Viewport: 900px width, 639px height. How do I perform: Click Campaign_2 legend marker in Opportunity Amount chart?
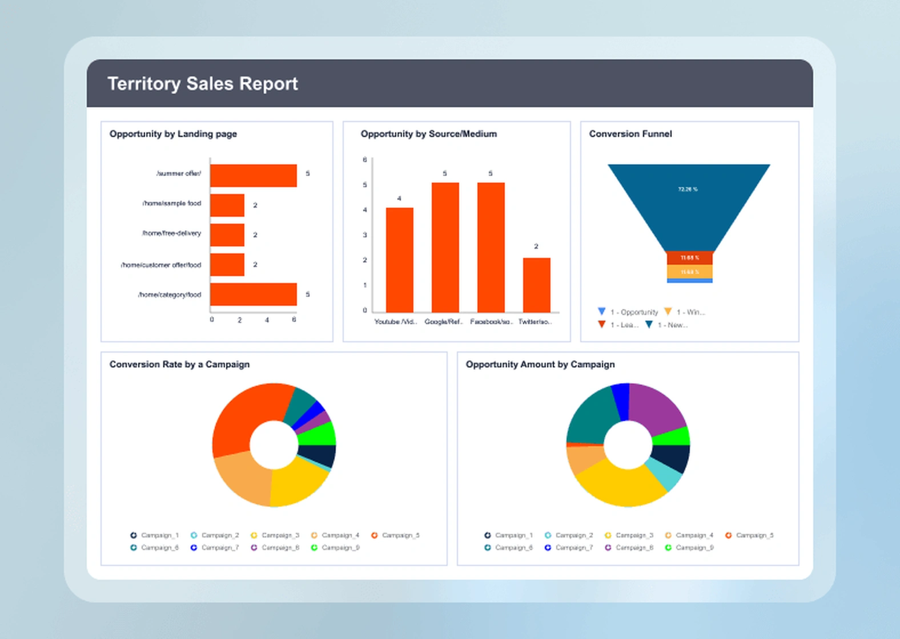(548, 535)
